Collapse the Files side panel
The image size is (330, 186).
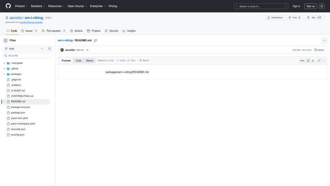click(5, 40)
